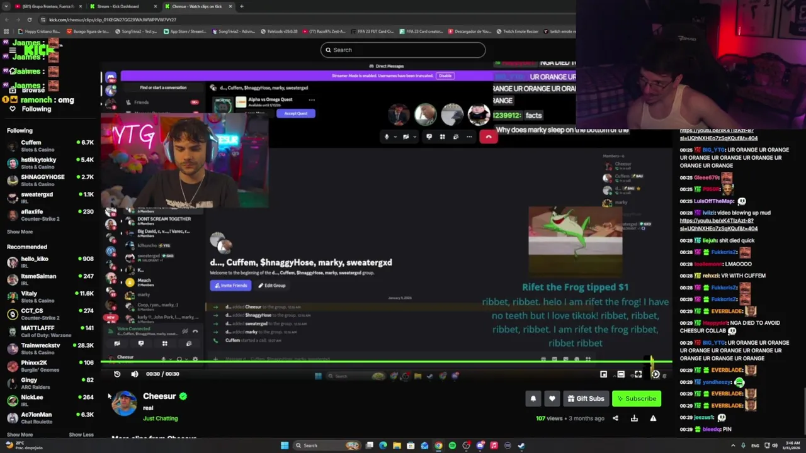
Task: Open the taskbar volume control
Action: point(775,445)
